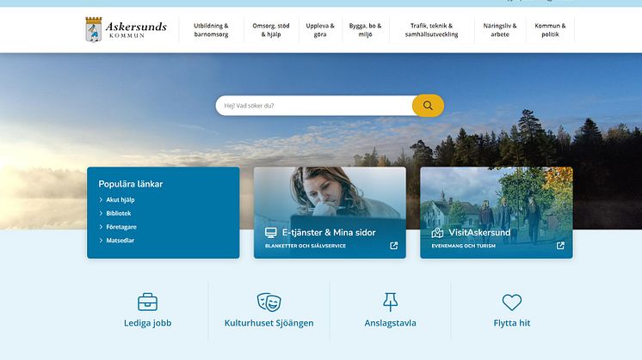
Task: Click the yellow search magnifier button
Action: point(428,106)
